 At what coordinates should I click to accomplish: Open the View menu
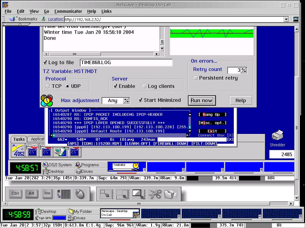(x=34, y=12)
